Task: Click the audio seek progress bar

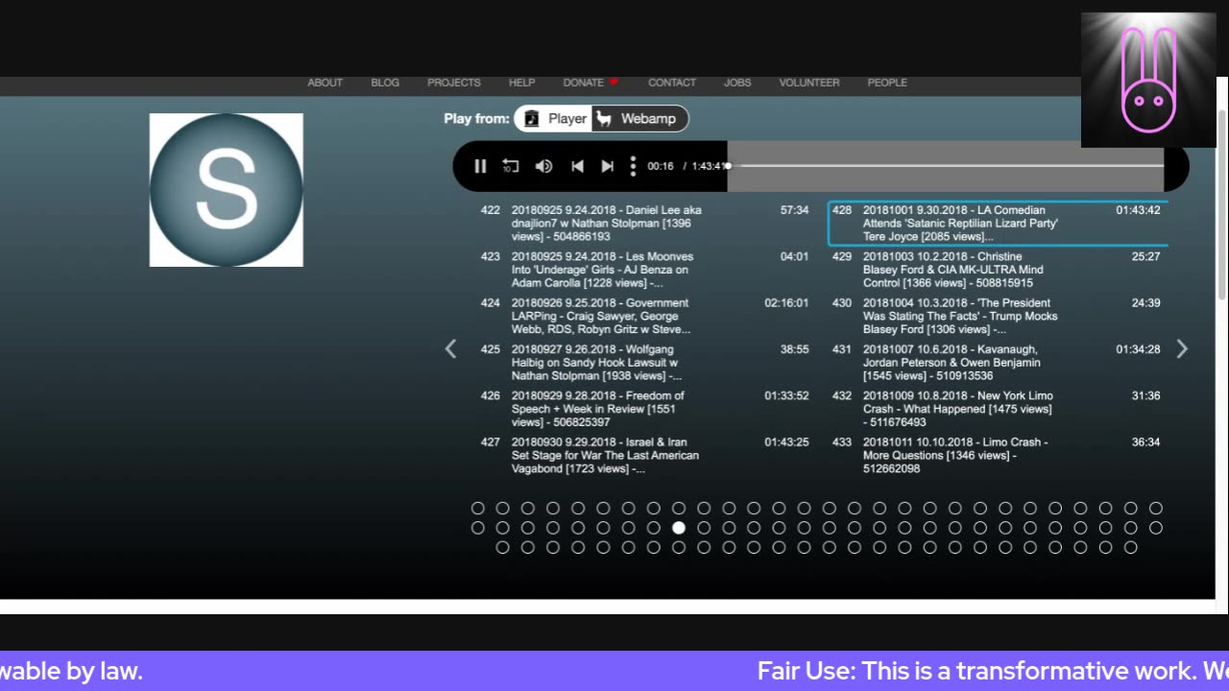Action: click(x=946, y=166)
